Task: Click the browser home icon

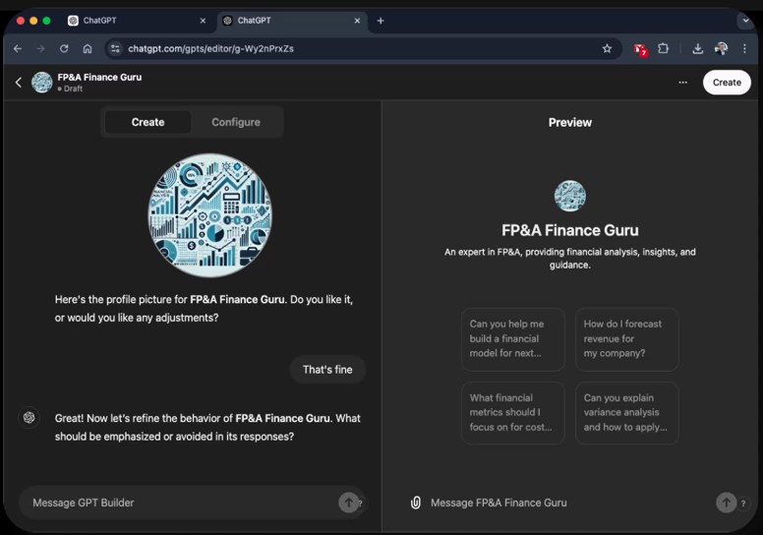Action: 88,48
